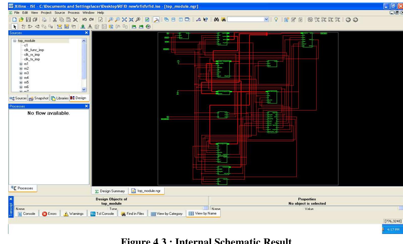
Task: Expand the m3 tree node
Action: click(x=21, y=73)
